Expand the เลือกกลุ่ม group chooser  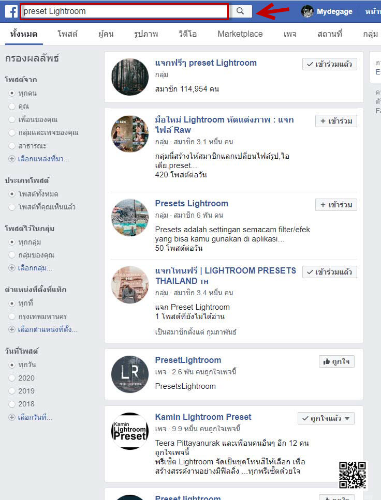click(35, 268)
